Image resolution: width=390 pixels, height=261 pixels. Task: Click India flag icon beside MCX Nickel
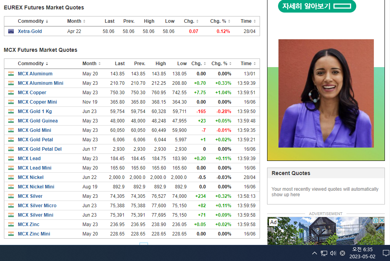tap(11, 178)
